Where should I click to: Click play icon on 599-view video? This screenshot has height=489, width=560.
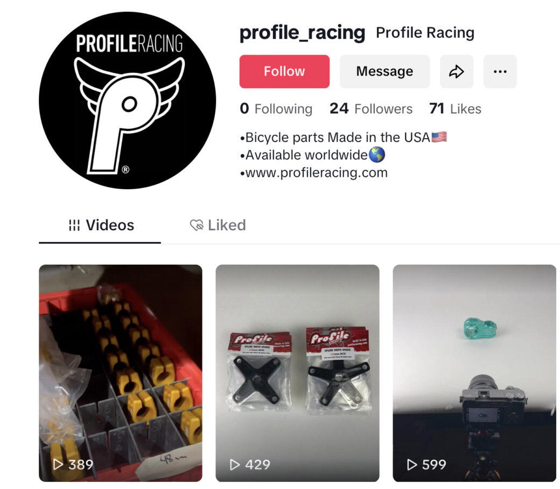pyautogui.click(x=412, y=464)
